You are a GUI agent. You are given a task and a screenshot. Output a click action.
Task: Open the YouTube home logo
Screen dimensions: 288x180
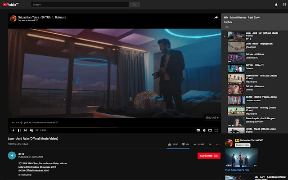pos(10,4)
